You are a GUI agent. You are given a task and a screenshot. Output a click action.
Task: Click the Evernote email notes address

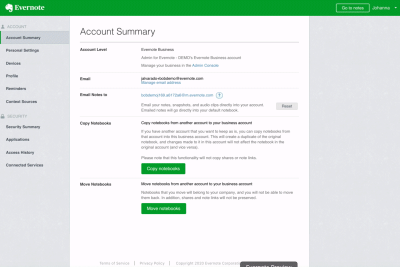click(x=177, y=95)
